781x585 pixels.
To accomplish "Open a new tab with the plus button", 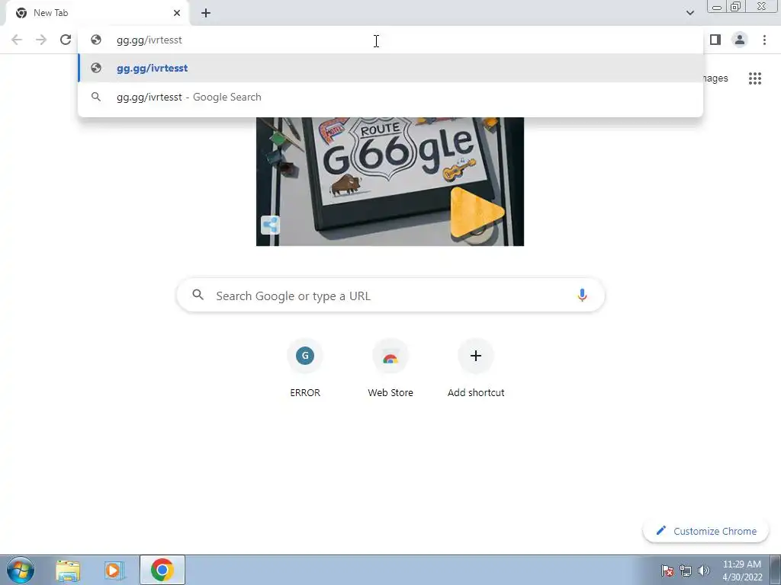I will coord(206,13).
